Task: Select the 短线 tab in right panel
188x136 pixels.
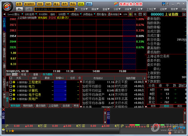Action: coord(166,106)
